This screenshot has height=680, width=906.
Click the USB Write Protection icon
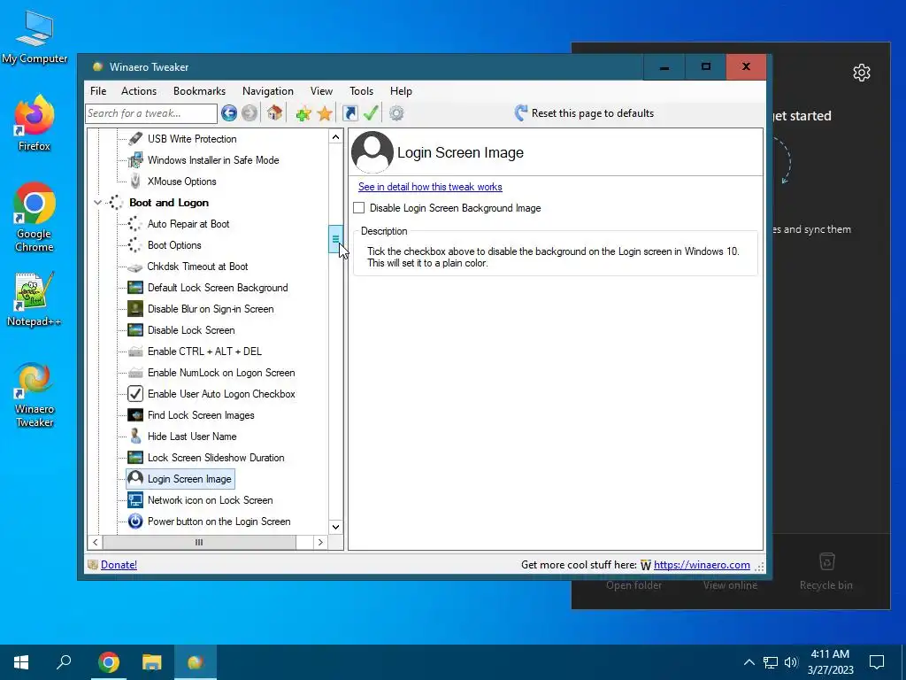tap(135, 139)
